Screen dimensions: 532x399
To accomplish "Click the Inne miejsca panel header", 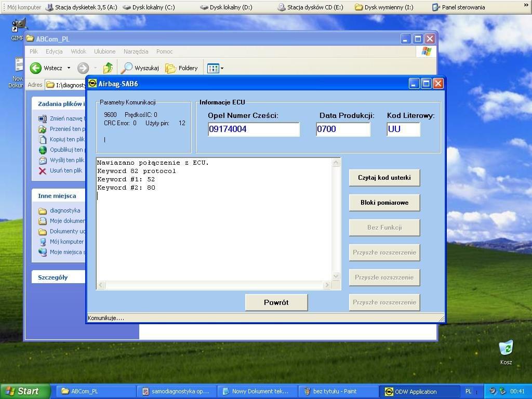I will point(58,196).
